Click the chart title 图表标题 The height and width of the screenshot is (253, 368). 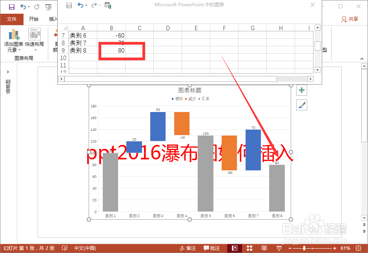coord(189,90)
